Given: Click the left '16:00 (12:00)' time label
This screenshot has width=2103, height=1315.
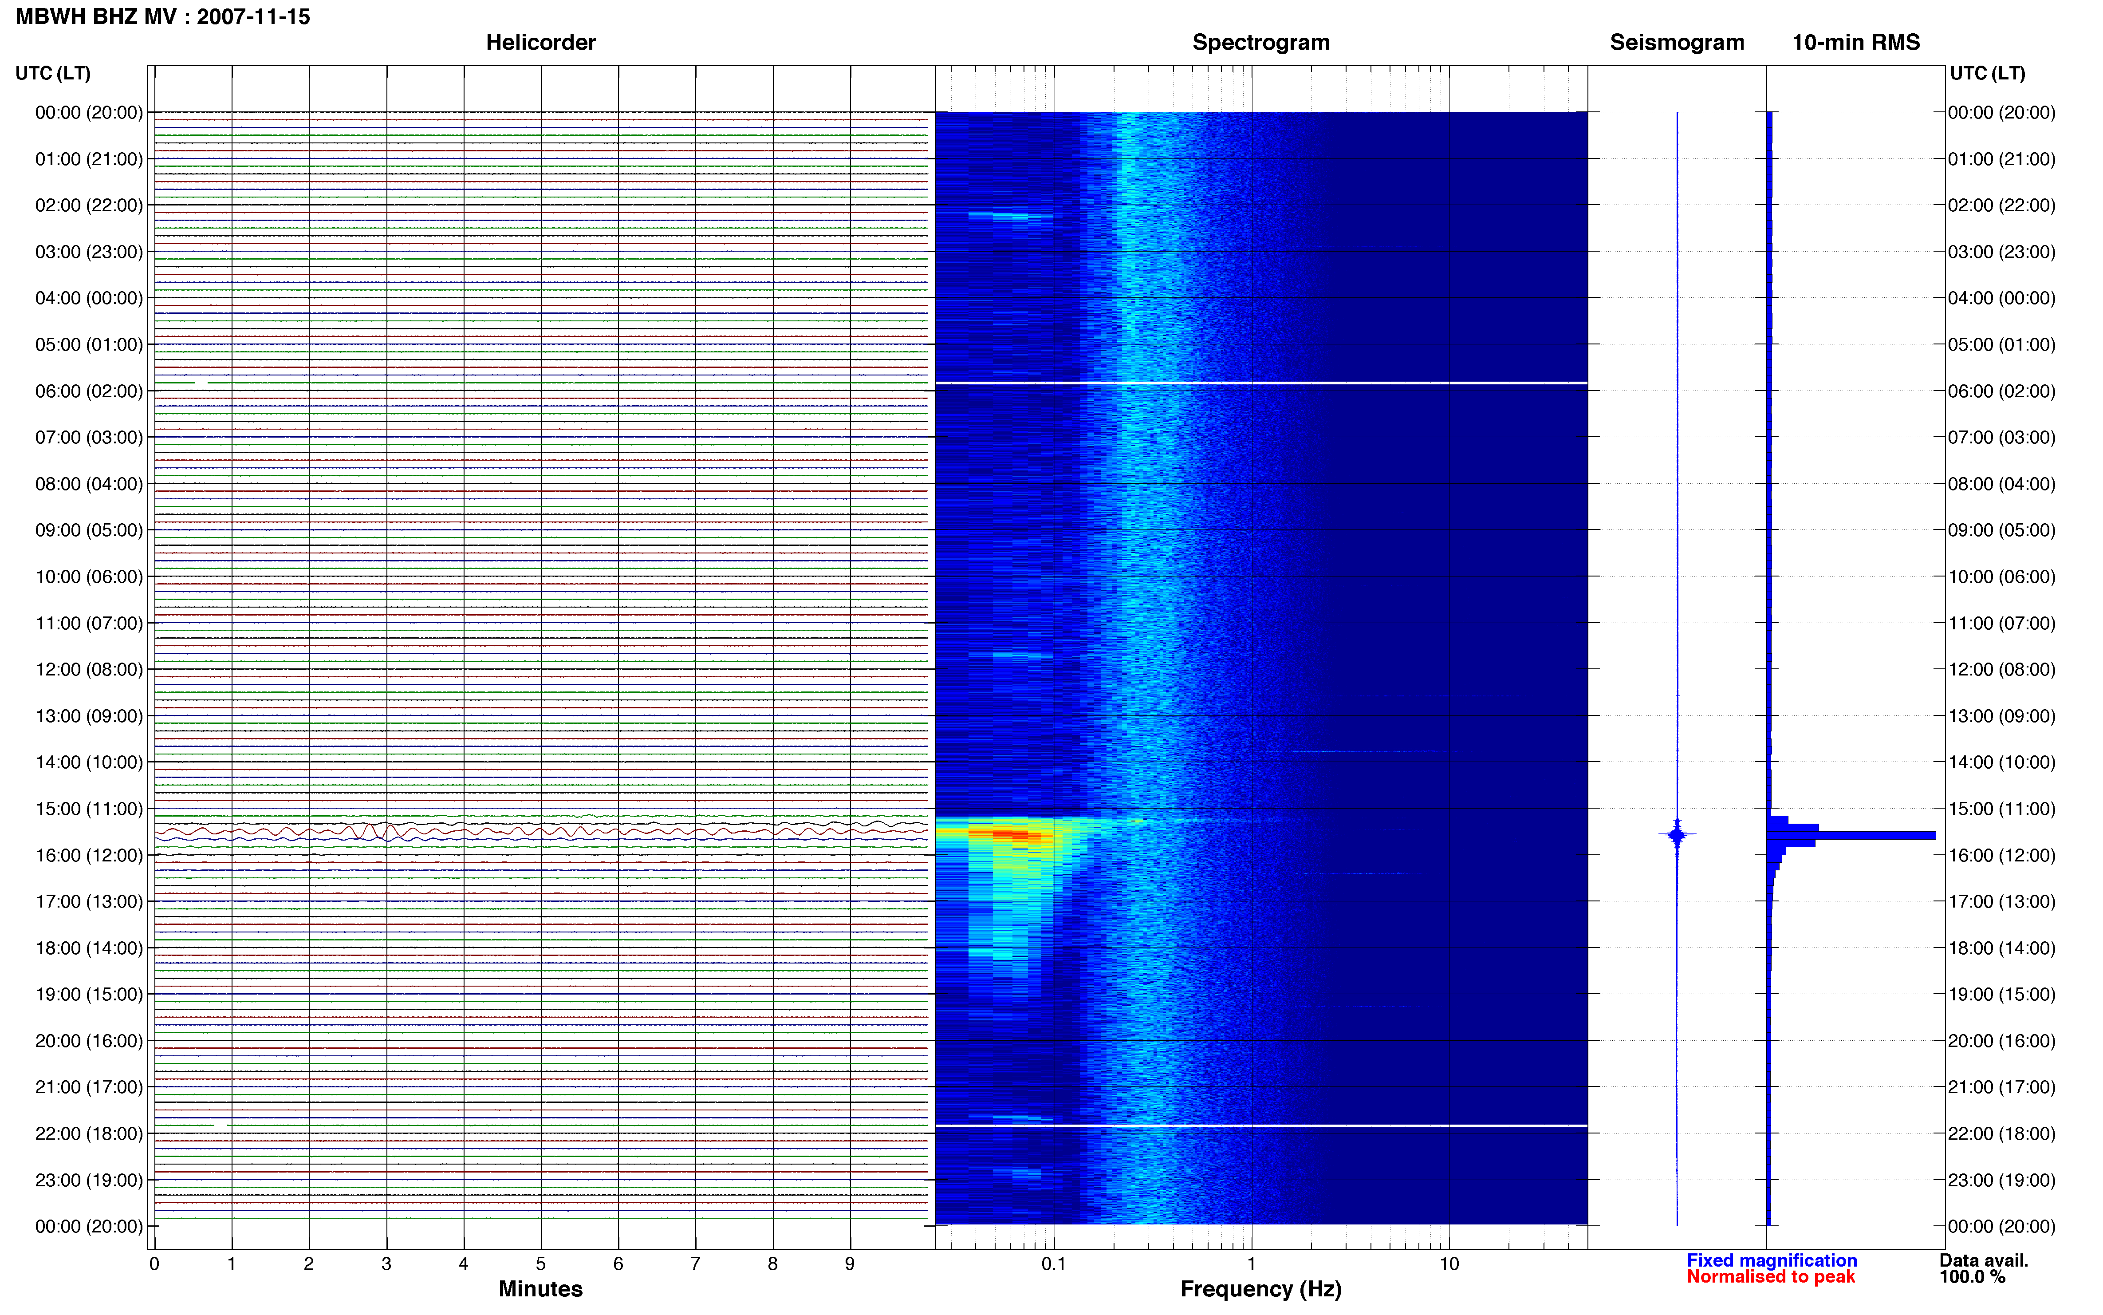Looking at the screenshot, I should coord(89,855).
